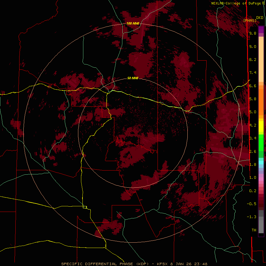Pick the cyan segment of the color scale
266x266 pixels.
[x=261, y=163]
